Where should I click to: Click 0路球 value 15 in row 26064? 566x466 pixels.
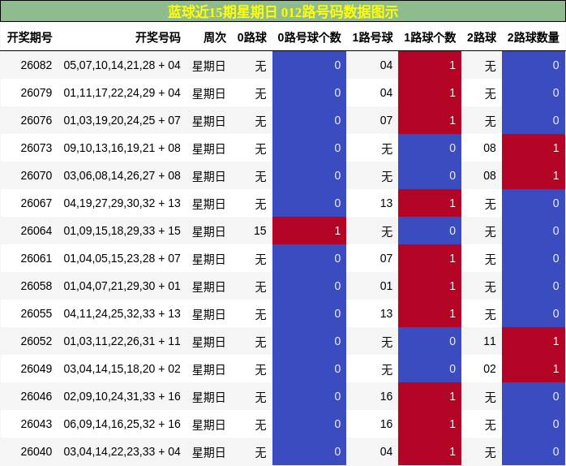[260, 231]
